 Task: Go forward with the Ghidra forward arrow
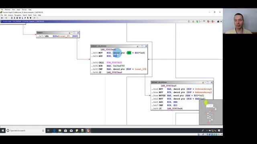6,18
